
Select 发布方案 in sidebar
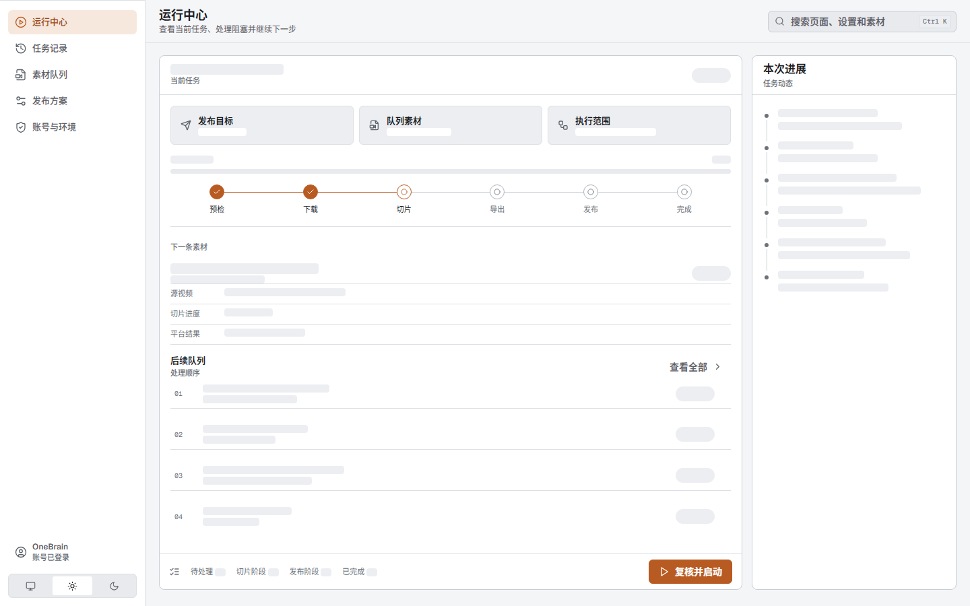click(72, 101)
